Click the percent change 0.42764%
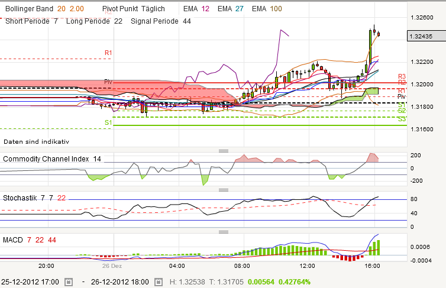This screenshot has width=446, height=288. point(295,282)
